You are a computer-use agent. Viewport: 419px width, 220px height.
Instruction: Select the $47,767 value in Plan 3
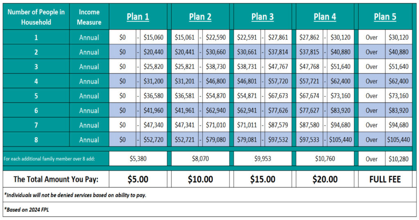[x=278, y=67]
